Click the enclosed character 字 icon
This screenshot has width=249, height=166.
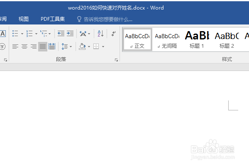coord(2,46)
